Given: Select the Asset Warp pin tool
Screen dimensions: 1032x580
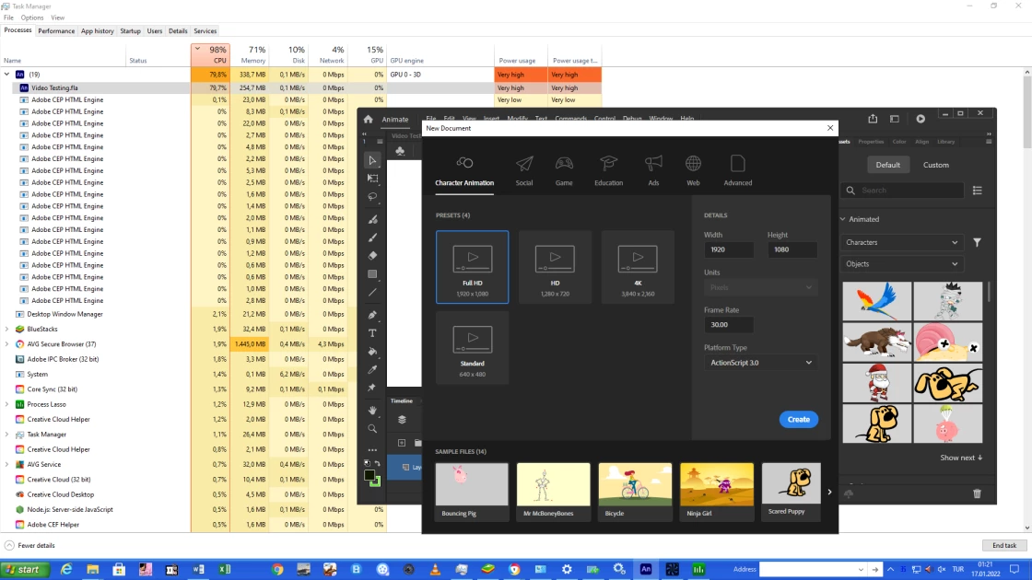Looking at the screenshot, I should pyautogui.click(x=372, y=388).
